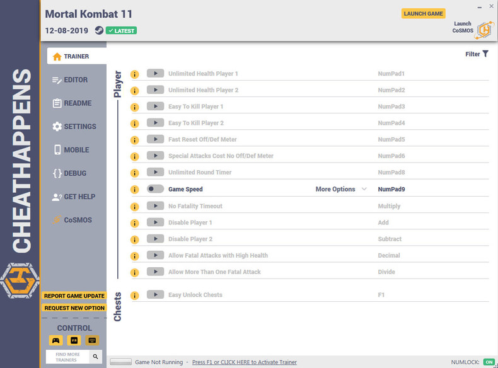Viewport: 498px width, 368px height.
Task: Open the GET HELP tab
Action: [73, 197]
